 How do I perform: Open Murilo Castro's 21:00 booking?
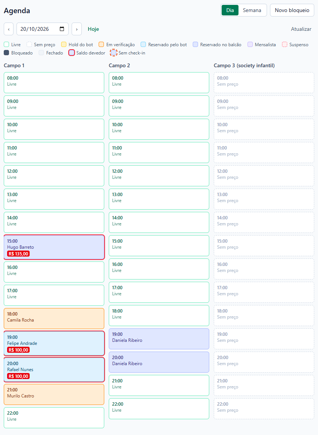[x=54, y=394]
